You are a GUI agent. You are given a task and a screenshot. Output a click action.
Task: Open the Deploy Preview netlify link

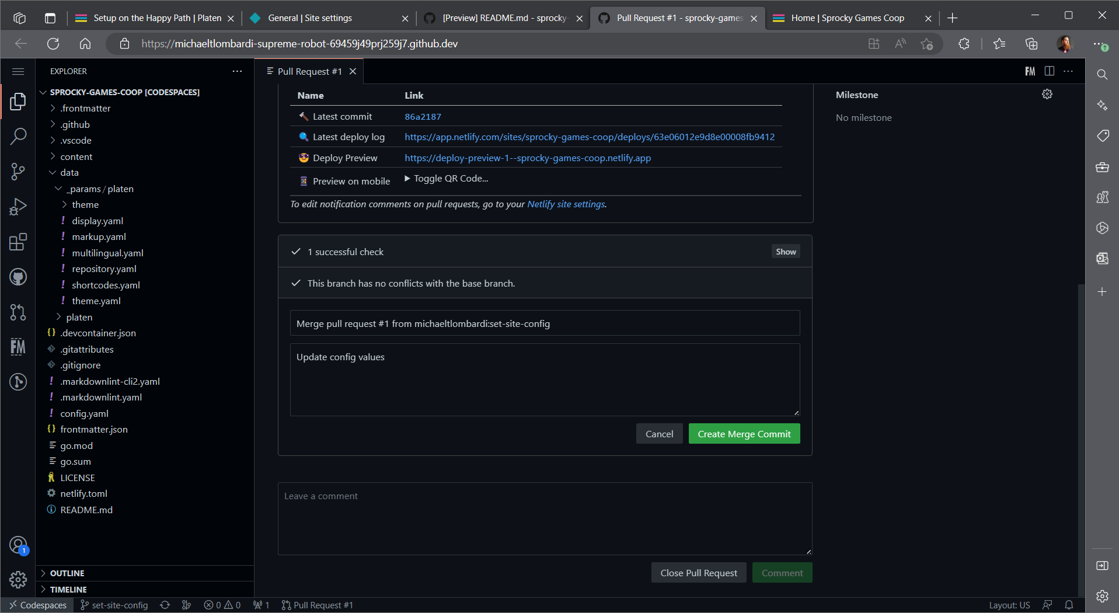click(x=528, y=158)
